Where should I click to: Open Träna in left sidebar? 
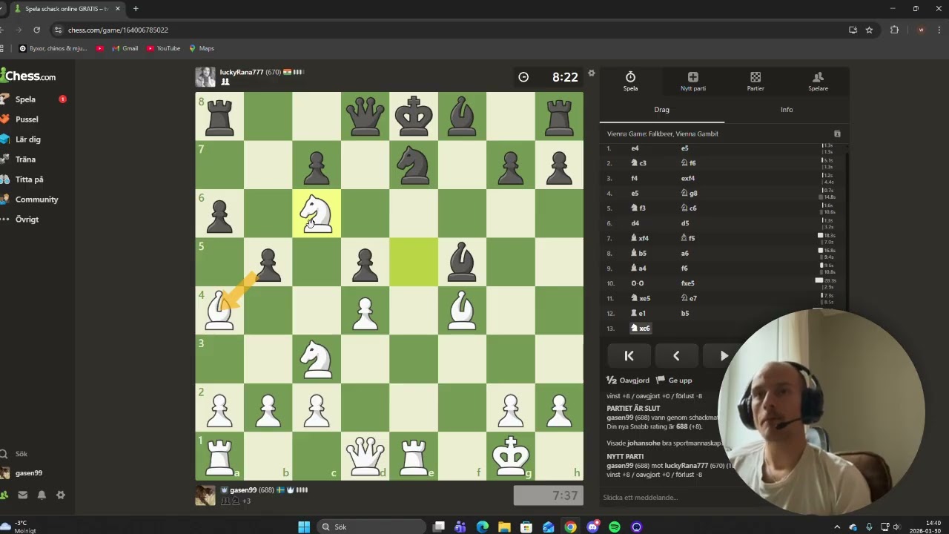[x=25, y=159]
